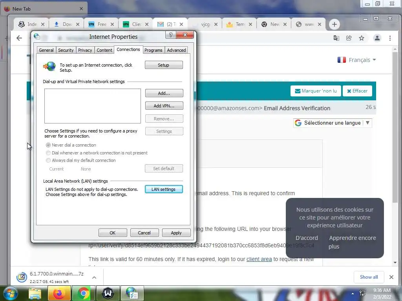The image size is (402, 301).
Task: Click the translate page icon
Action: pos(336,38)
